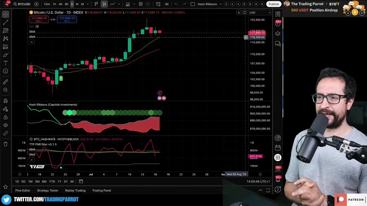This screenshot has height=206, width=367.
Task: Collapse the hashrate pane indicator legend
Action: [x=32, y=160]
